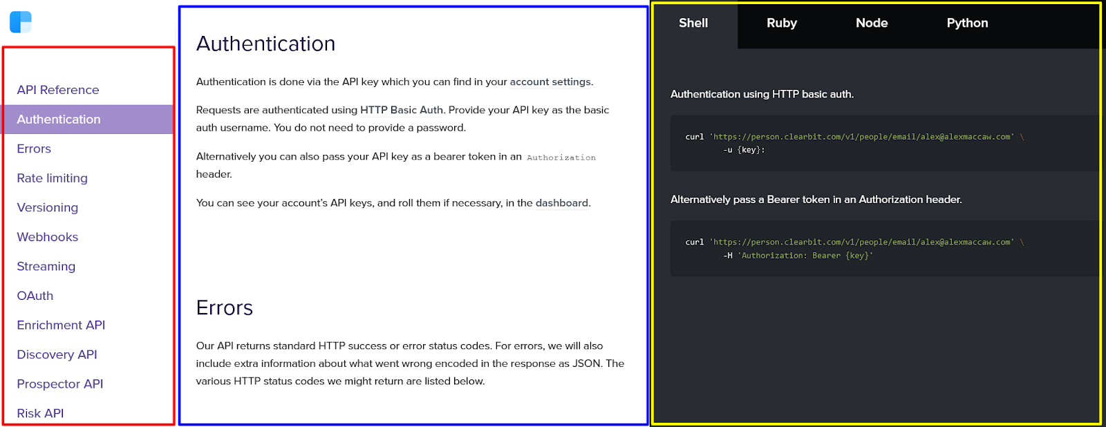Select the Python language tab
Image resolution: width=1106 pixels, height=427 pixels.
967,23
